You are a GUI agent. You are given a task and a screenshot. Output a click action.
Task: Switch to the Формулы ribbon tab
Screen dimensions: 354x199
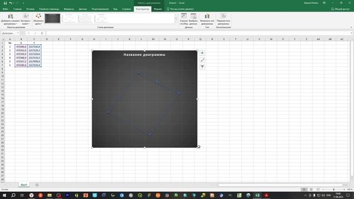click(69, 9)
